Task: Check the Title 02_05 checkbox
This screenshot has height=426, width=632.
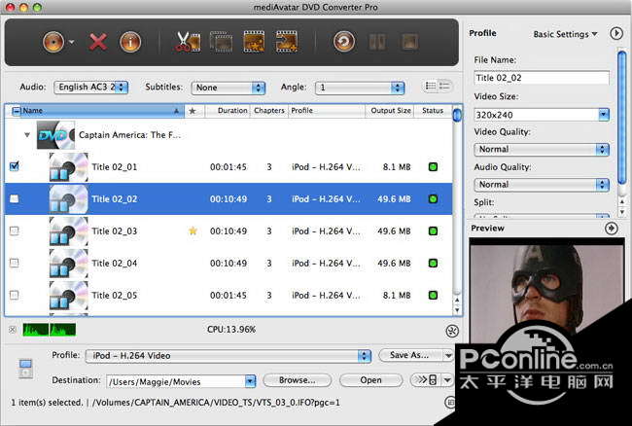Action: tap(15, 295)
